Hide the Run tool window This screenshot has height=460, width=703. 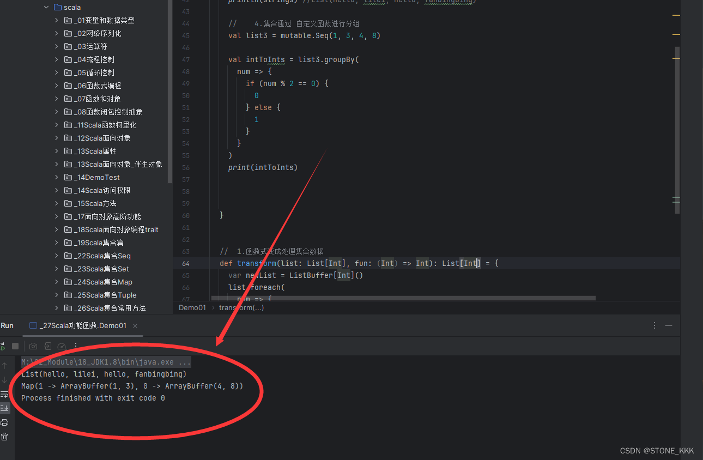(x=669, y=325)
